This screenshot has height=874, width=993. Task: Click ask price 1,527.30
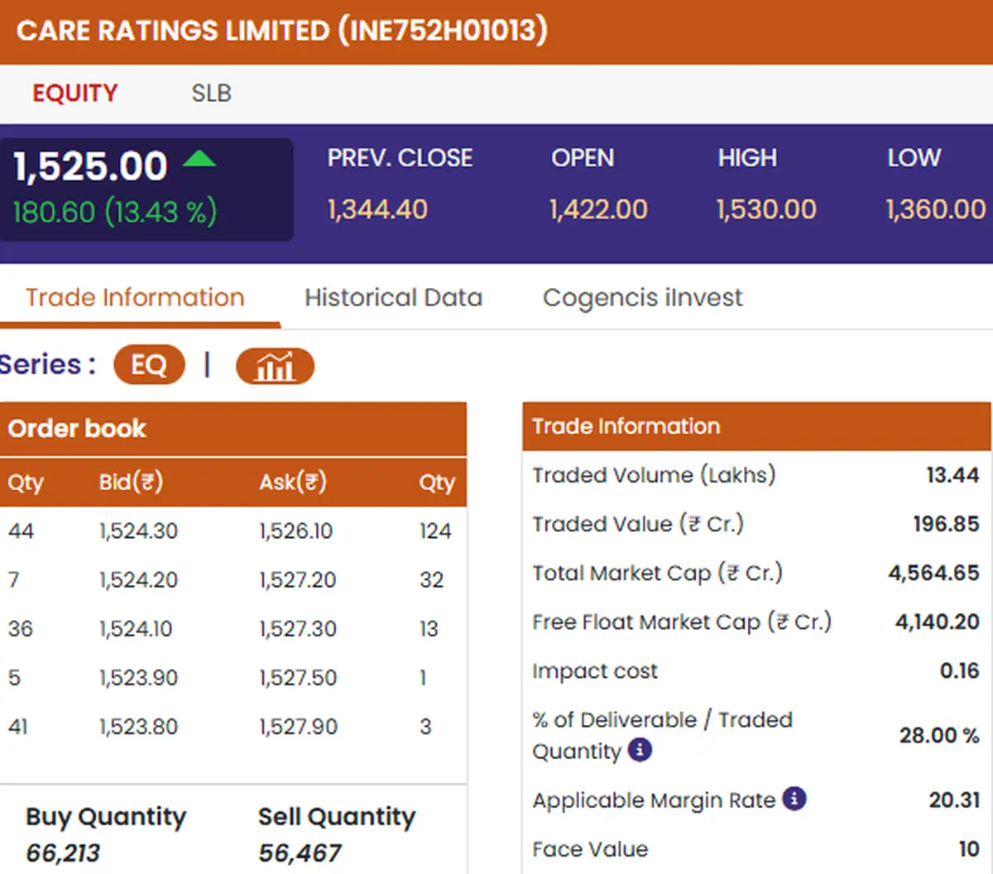[297, 628]
